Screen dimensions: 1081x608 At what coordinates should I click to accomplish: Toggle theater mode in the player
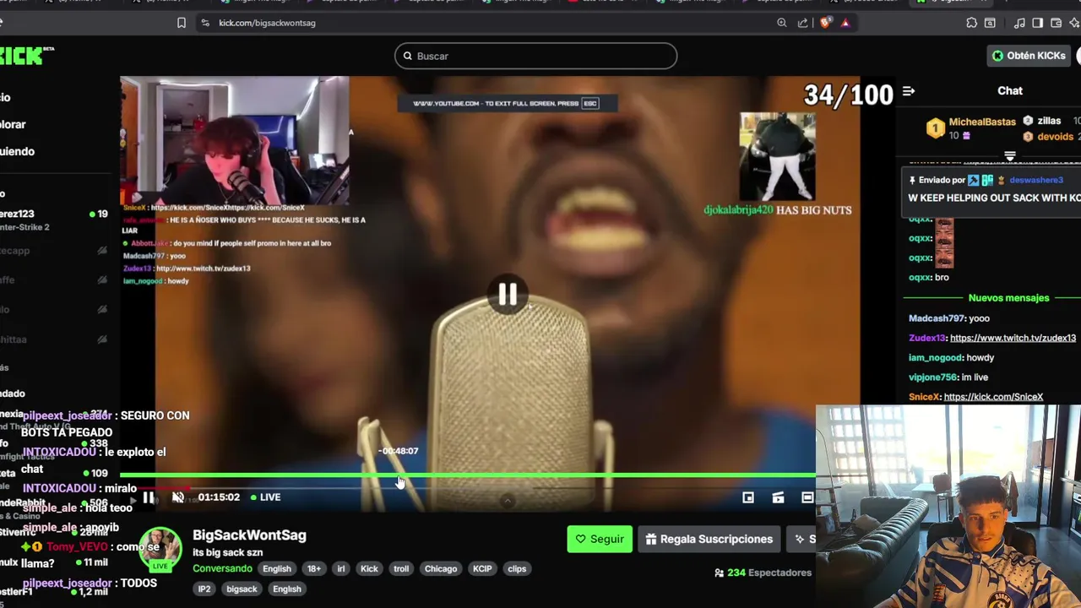(807, 497)
